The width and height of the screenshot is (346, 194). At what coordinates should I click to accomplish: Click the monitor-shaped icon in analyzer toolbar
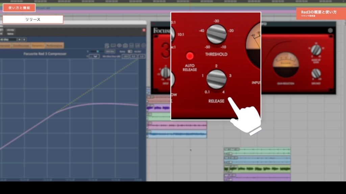coord(113,45)
